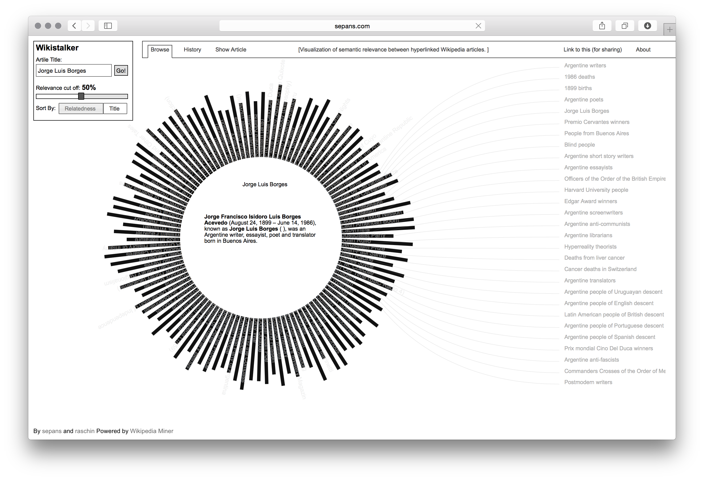Open the Show Article tab
The height and width of the screenshot is (480, 704).
231,49
